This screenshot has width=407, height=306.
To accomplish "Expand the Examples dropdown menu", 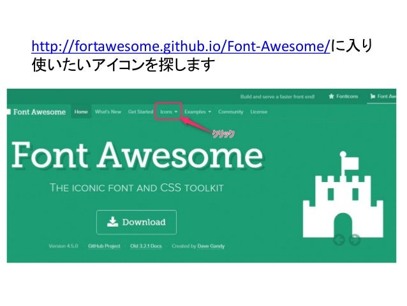I will 198,112.
